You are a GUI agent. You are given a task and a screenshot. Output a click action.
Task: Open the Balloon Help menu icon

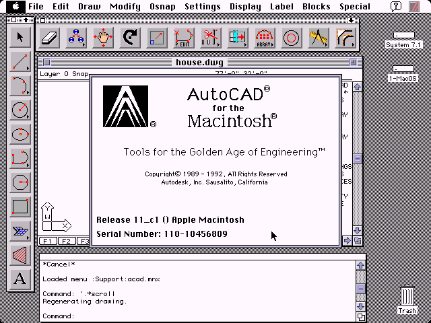point(396,6)
